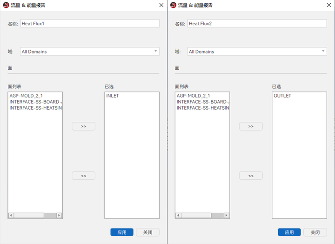This screenshot has height=244, width=335.
Task: Click the app logo icon in Heat Flux2 dialog title
Action: [173, 5]
